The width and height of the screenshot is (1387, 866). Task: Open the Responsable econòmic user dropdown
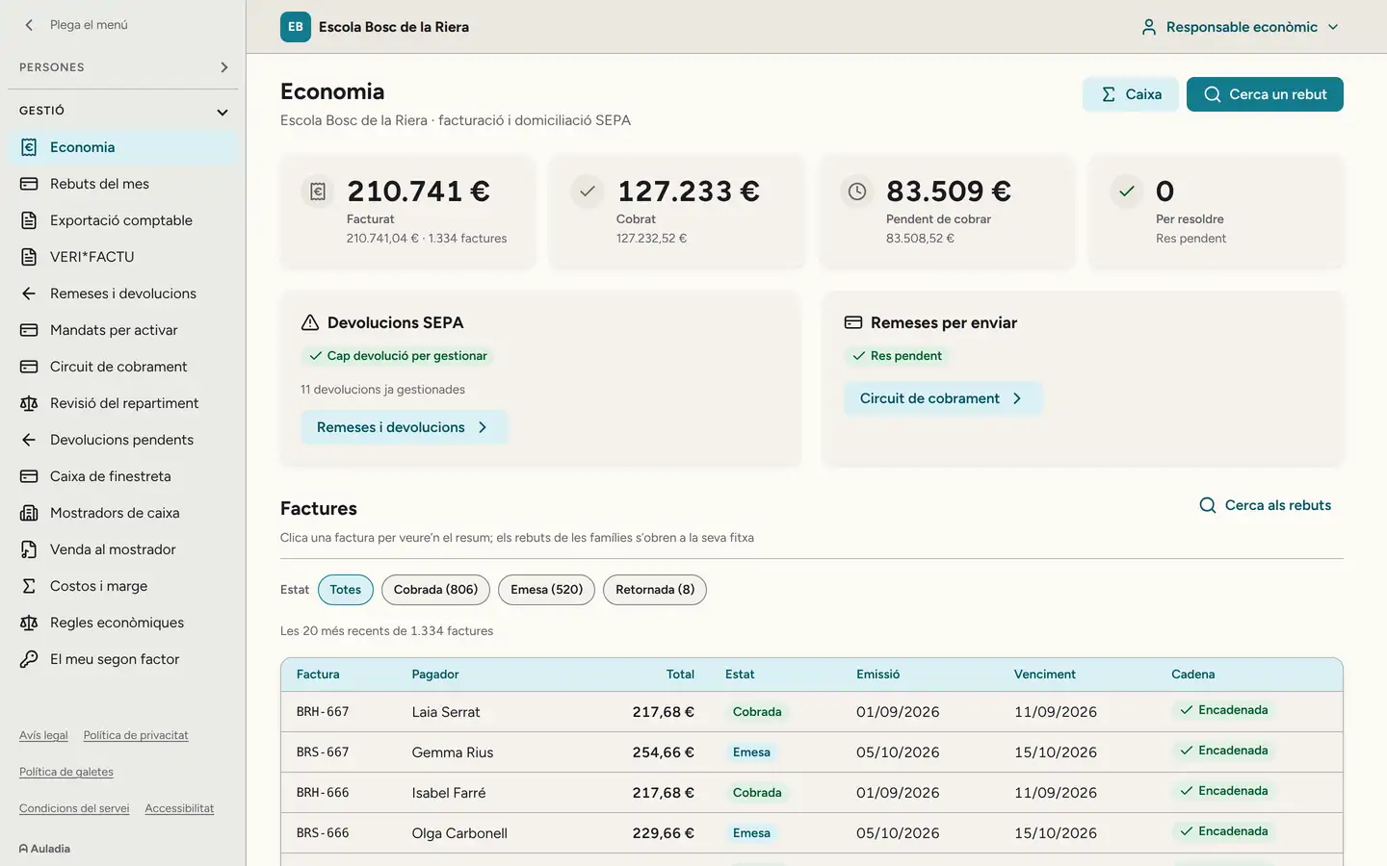pos(1240,27)
